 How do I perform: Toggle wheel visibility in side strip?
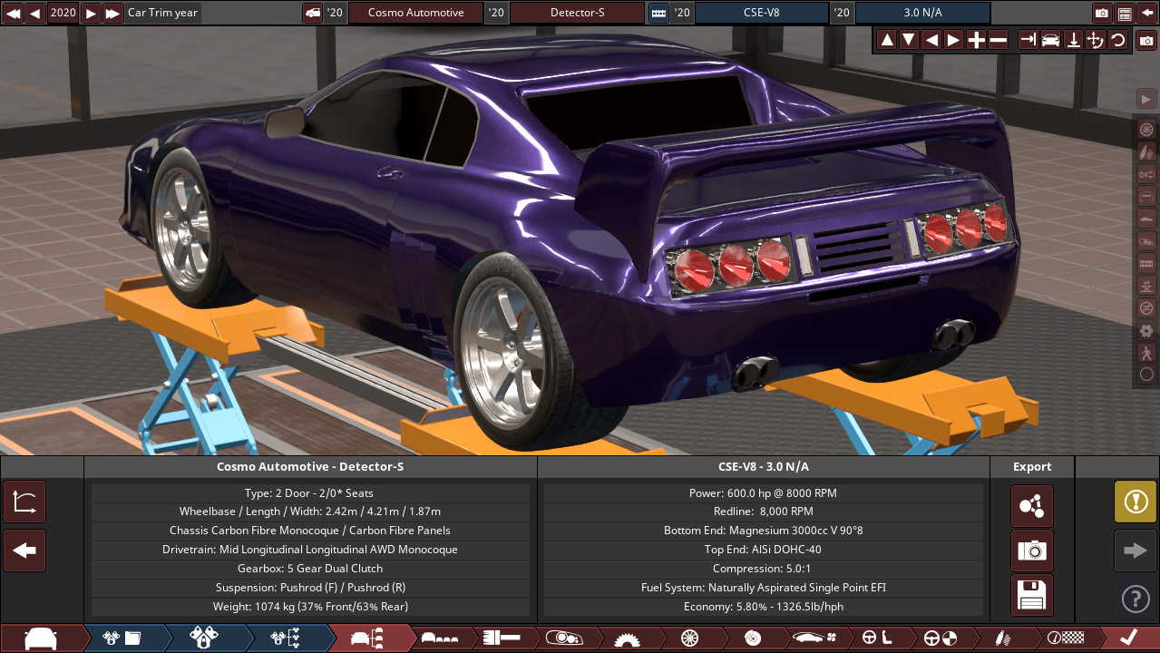[x=1146, y=129]
